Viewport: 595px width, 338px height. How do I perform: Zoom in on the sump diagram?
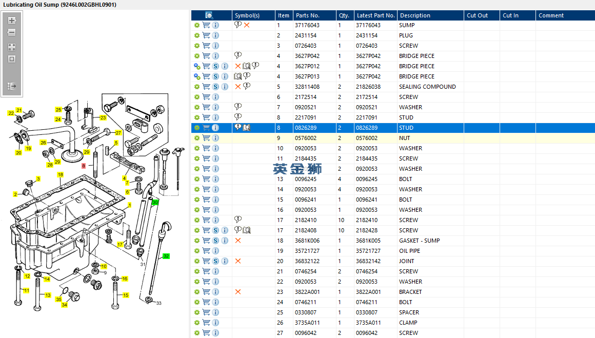[12, 21]
